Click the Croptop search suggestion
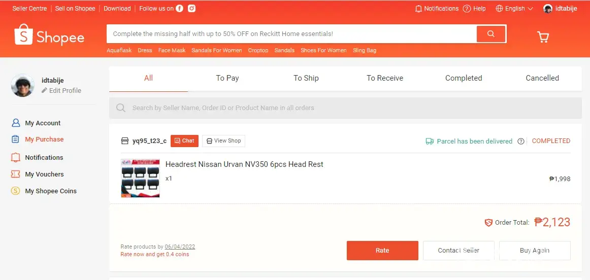The height and width of the screenshot is (280, 590). point(258,50)
